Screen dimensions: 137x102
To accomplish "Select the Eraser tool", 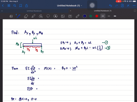I will coord(26,16).
